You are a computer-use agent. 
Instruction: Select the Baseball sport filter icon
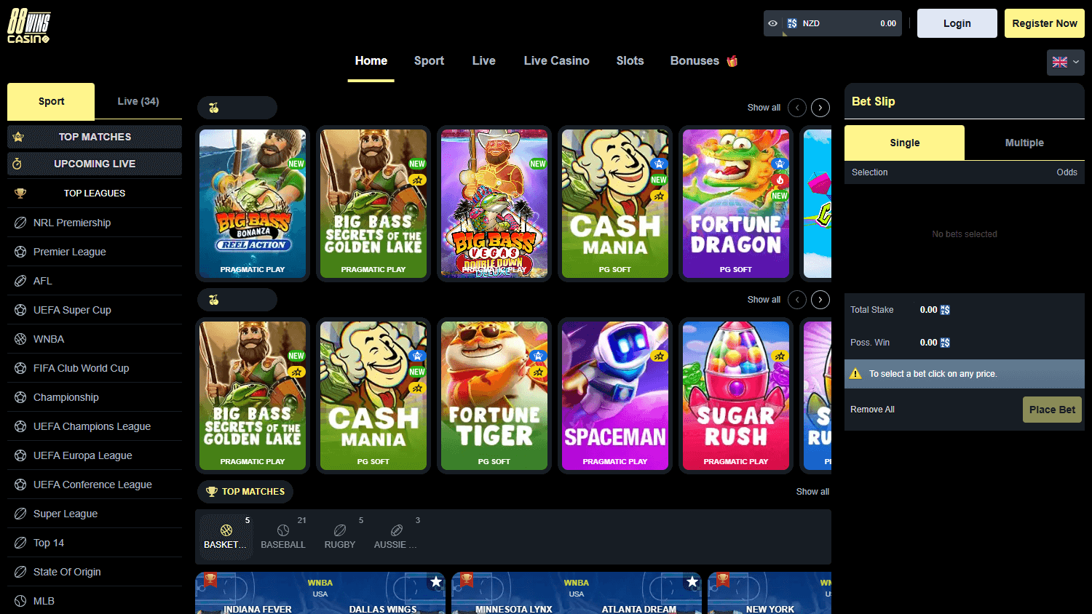pyautogui.click(x=283, y=531)
